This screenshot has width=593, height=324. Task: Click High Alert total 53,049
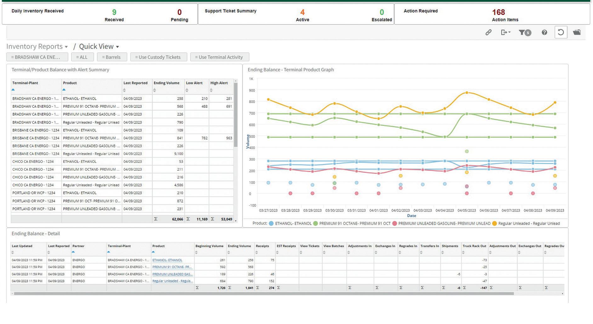(x=226, y=219)
